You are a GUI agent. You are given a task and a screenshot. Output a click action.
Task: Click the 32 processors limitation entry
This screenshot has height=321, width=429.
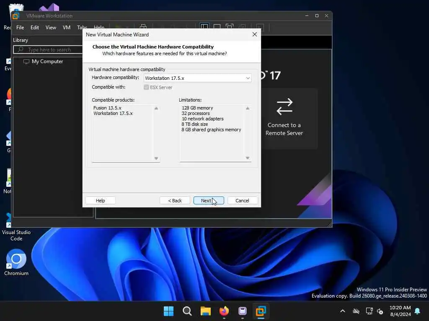tap(196, 113)
